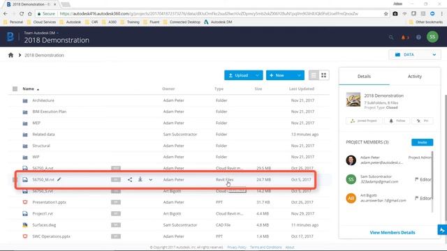
Task: Click Adam Peter's member avatar
Action: pyautogui.click(x=351, y=160)
